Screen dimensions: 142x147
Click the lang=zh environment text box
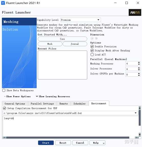coord(70,126)
